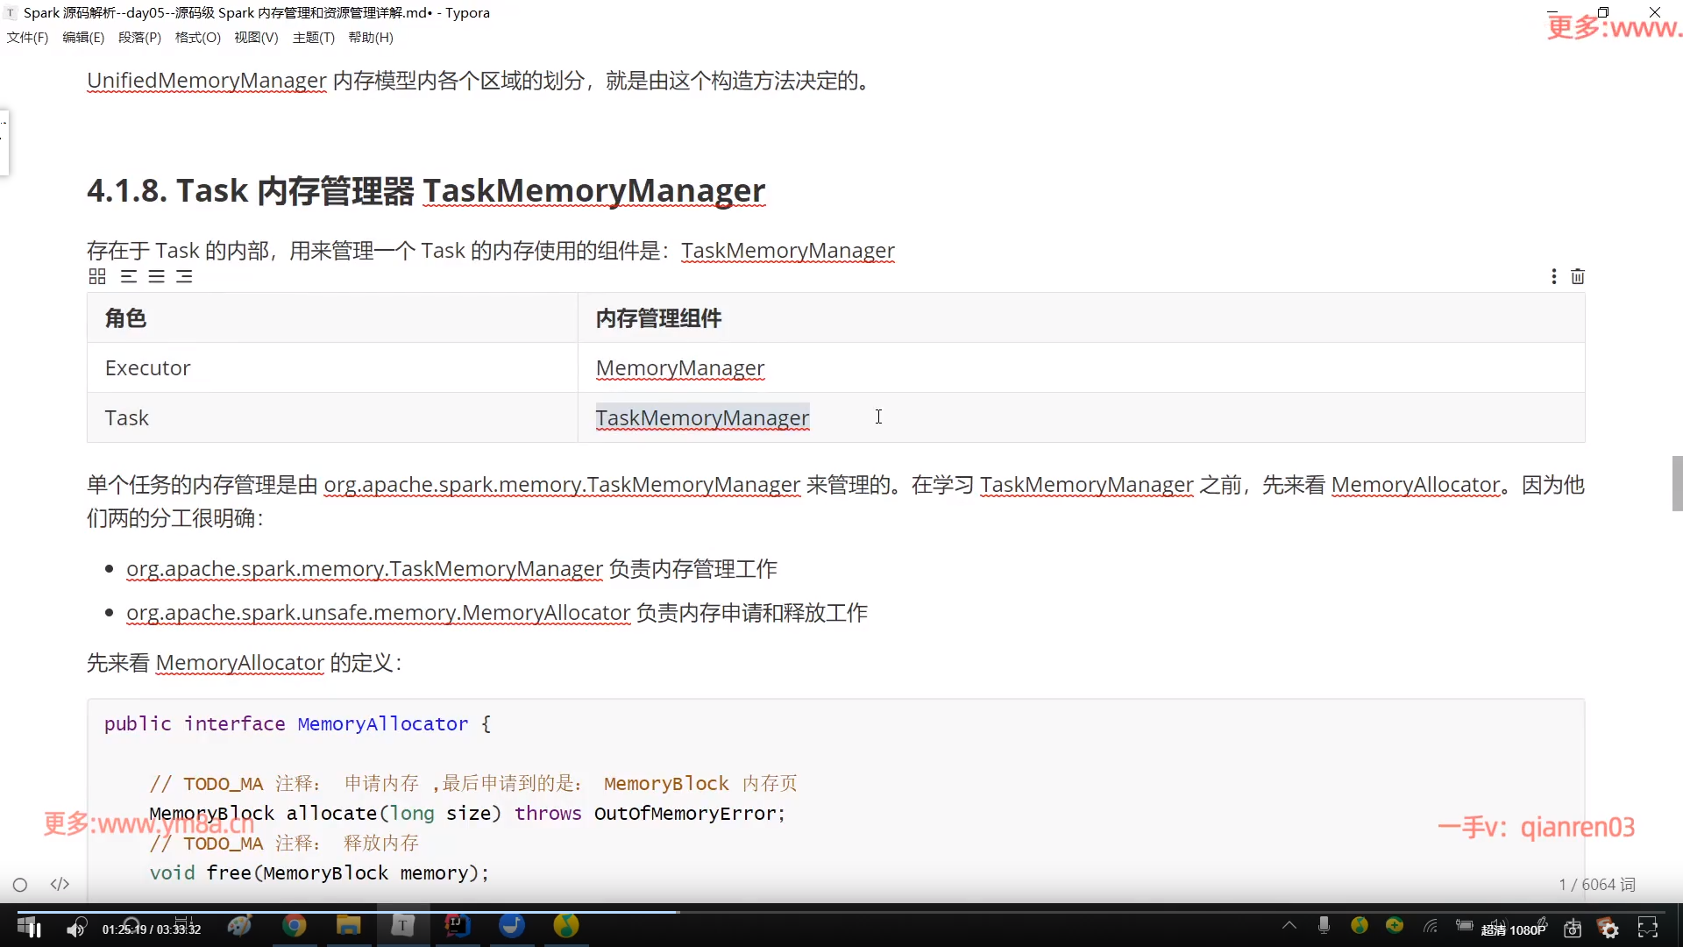This screenshot has width=1683, height=947.
Task: Open the 主题(T) menu
Action: click(x=313, y=38)
